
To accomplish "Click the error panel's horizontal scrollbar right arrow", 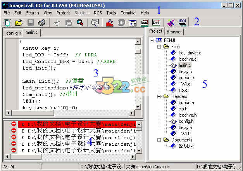I will point(133,157).
